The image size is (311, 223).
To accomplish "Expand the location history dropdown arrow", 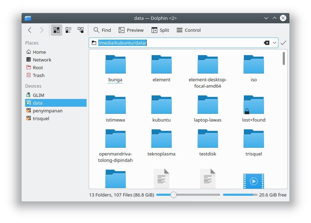I will [275, 43].
